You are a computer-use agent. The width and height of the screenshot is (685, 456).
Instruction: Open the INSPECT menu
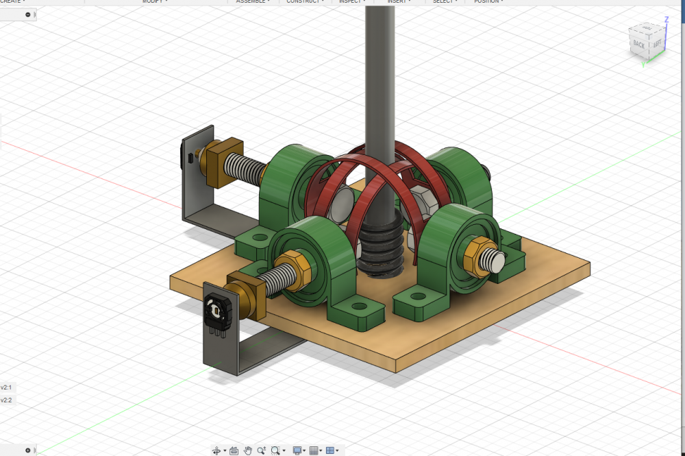[x=354, y=2]
